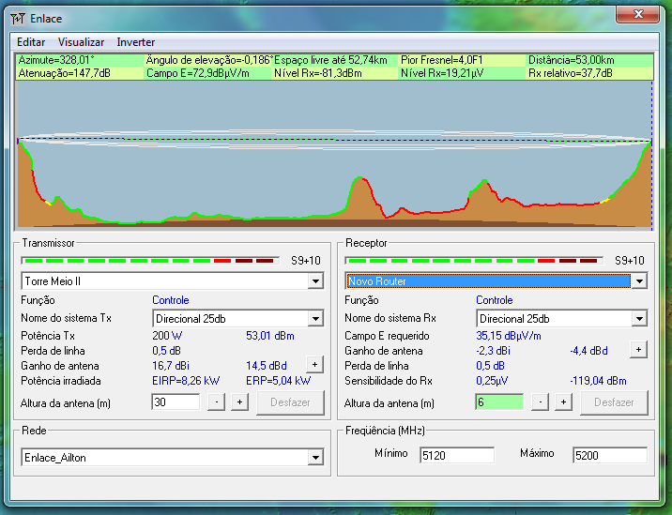Click the 200 W power value
Image resolution: width=672 pixels, height=515 pixels.
[167, 336]
